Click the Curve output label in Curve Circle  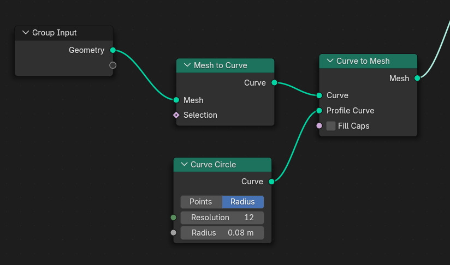pos(252,182)
